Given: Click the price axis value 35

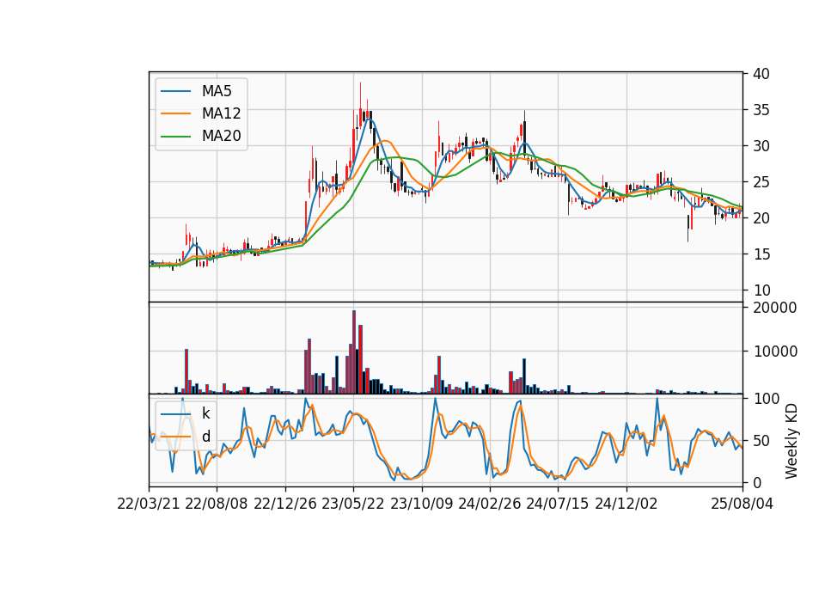Looking at the screenshot, I should [761, 110].
